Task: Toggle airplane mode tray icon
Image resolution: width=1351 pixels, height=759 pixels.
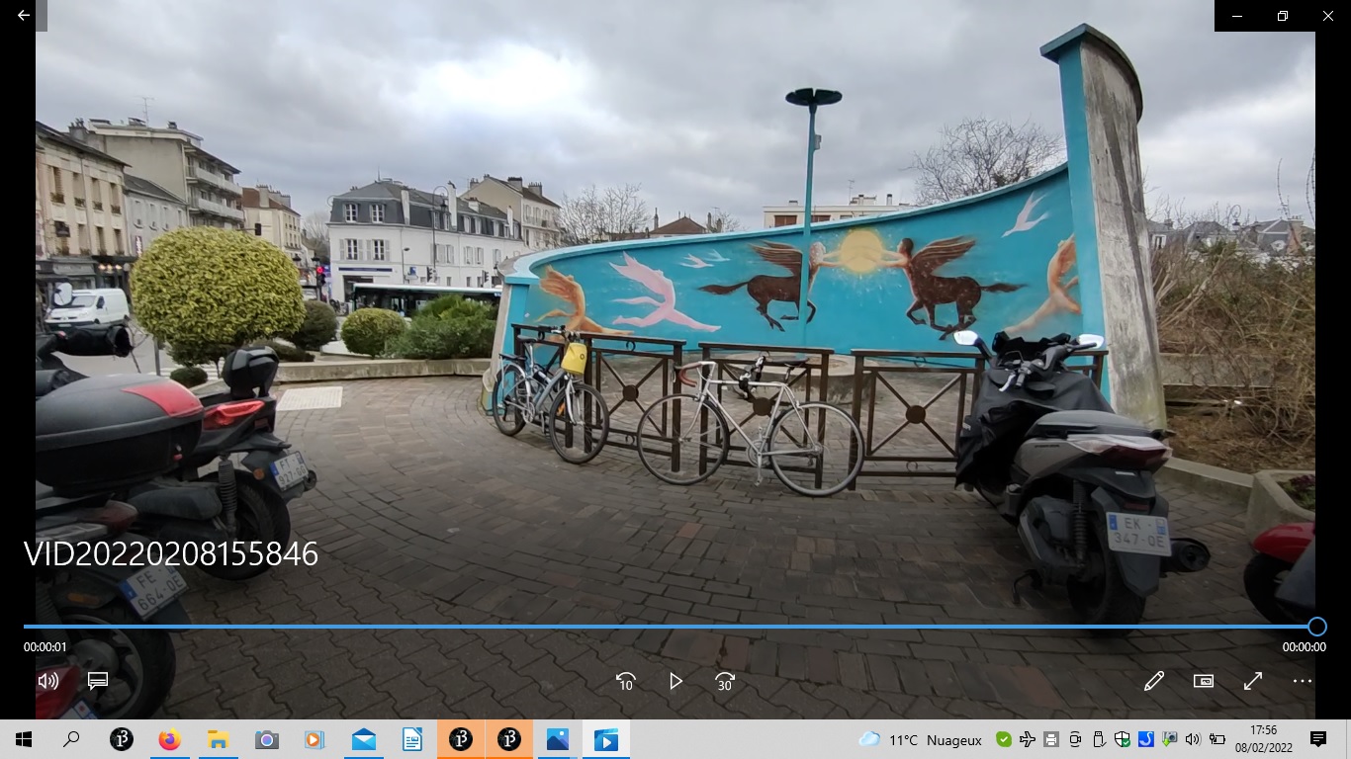Action: (x=1028, y=739)
